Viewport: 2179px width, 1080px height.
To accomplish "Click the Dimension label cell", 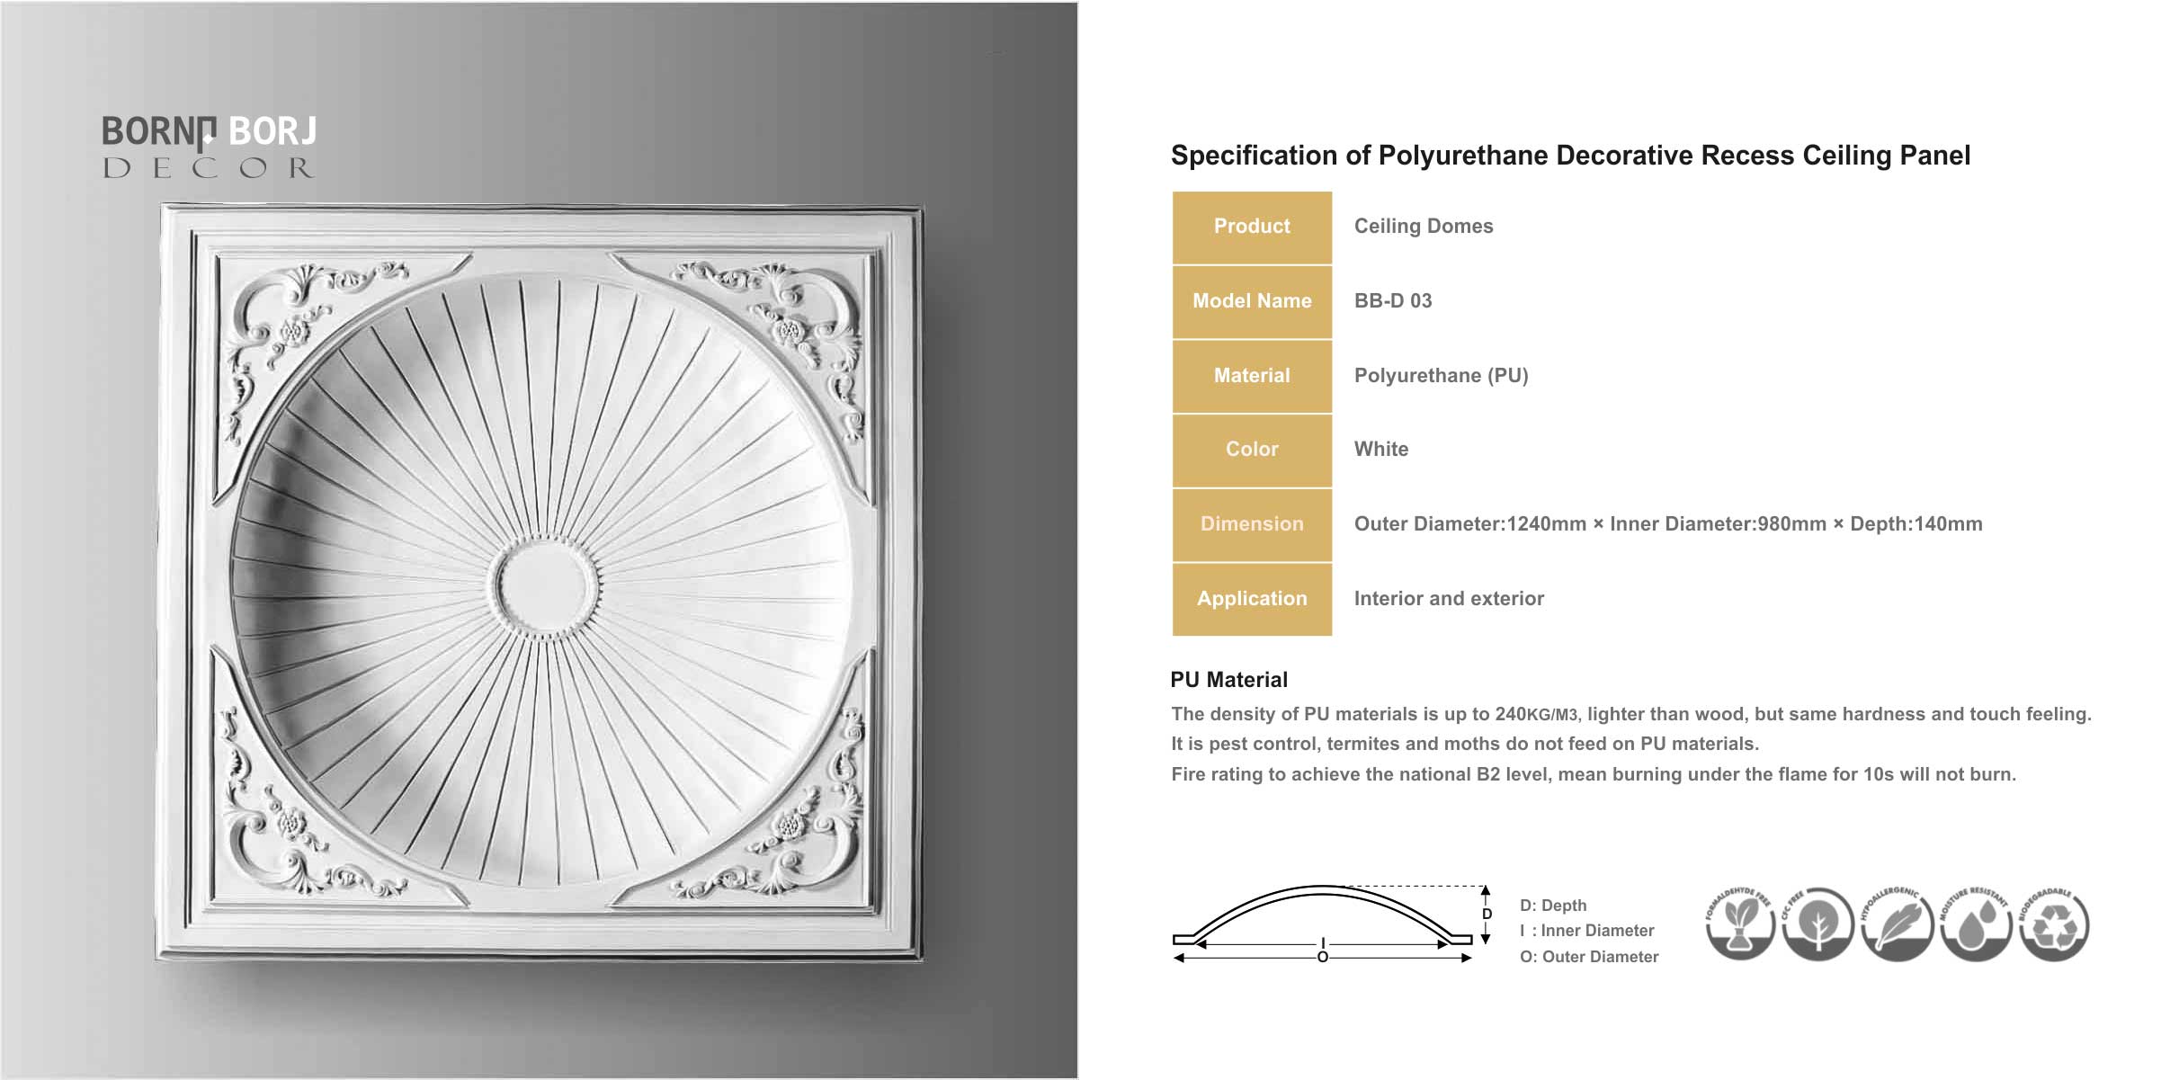I will [1252, 524].
